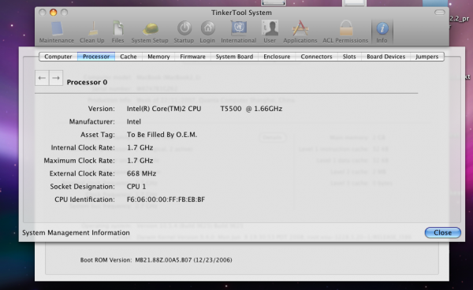Open the ACL Permissions toolbar section
473x290 pixels.
tap(345, 32)
